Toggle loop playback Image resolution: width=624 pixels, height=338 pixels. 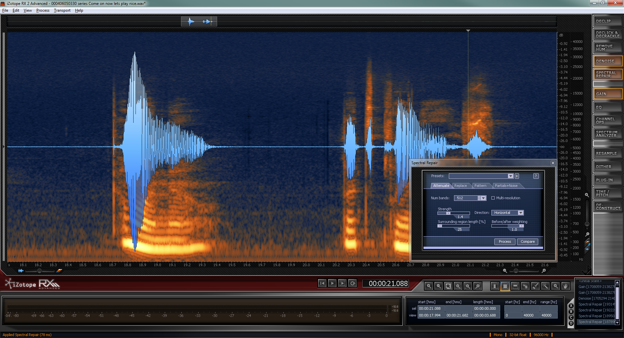tap(353, 283)
